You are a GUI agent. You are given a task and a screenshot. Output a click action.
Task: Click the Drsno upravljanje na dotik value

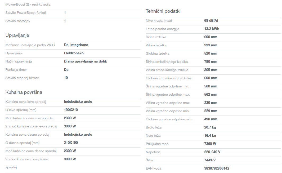pos(85,61)
